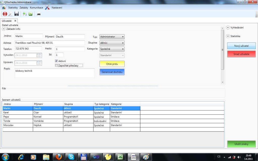Select the Karel Císar row

[113, 112]
